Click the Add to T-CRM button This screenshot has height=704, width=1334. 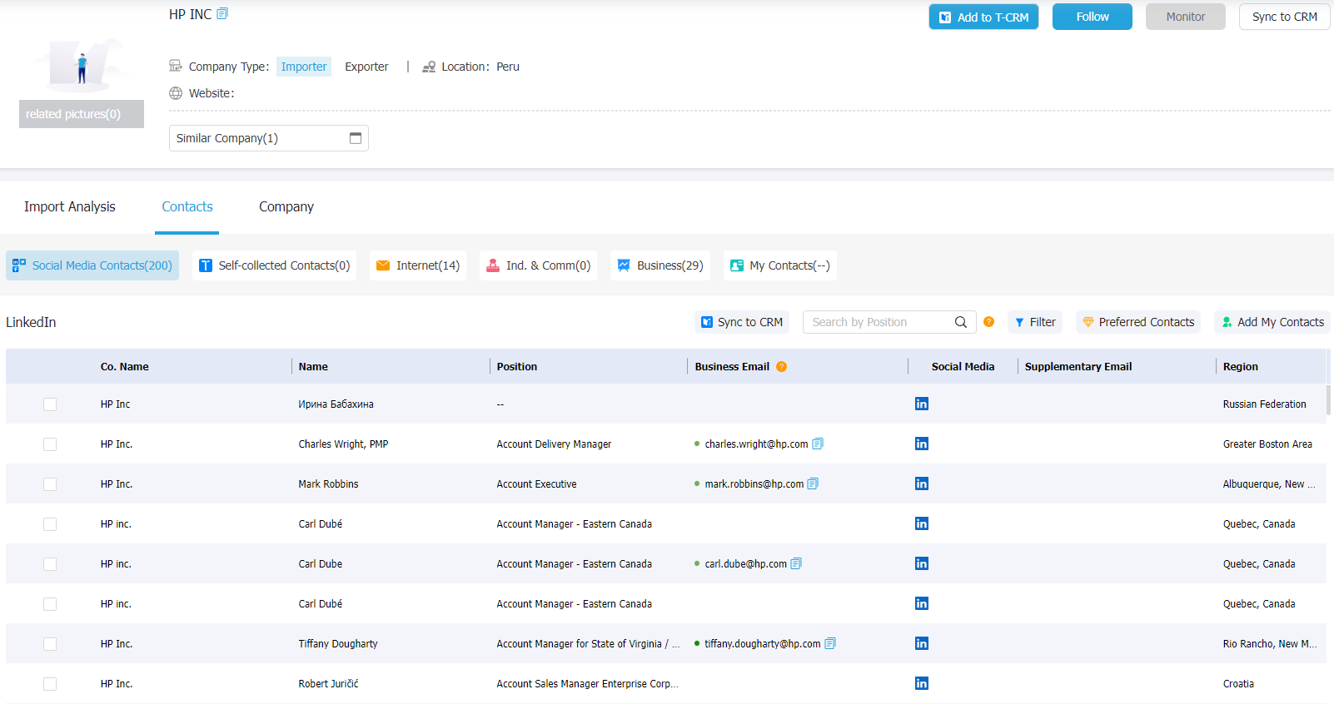[x=983, y=17]
